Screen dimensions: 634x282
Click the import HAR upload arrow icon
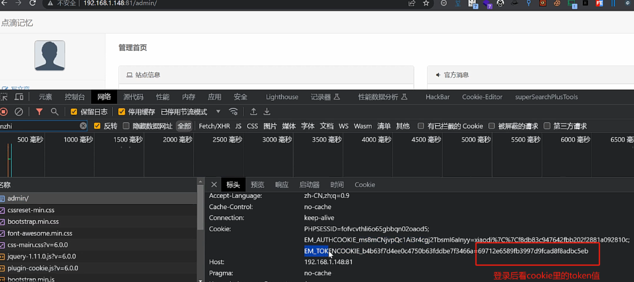click(x=253, y=112)
